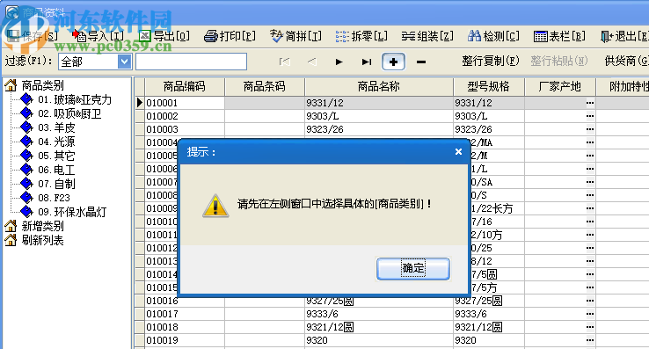This screenshot has height=349, width=649.
Task: Click 整行复制(F) copy row button
Action: (491, 62)
